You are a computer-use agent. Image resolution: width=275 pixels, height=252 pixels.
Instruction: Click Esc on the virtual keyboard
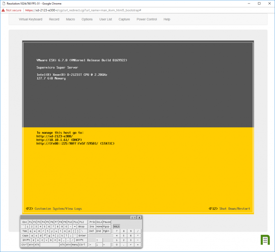(x=25, y=222)
